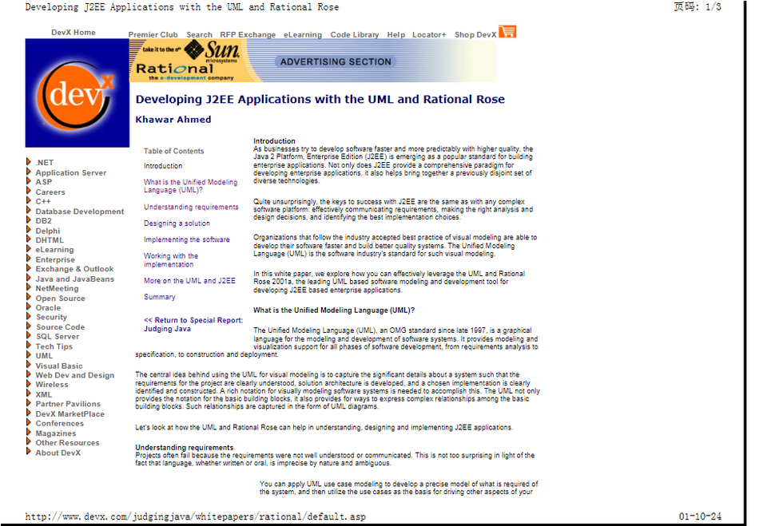759x526 pixels.
Task: Click arrow bullet next to Security
Action: [30, 317]
